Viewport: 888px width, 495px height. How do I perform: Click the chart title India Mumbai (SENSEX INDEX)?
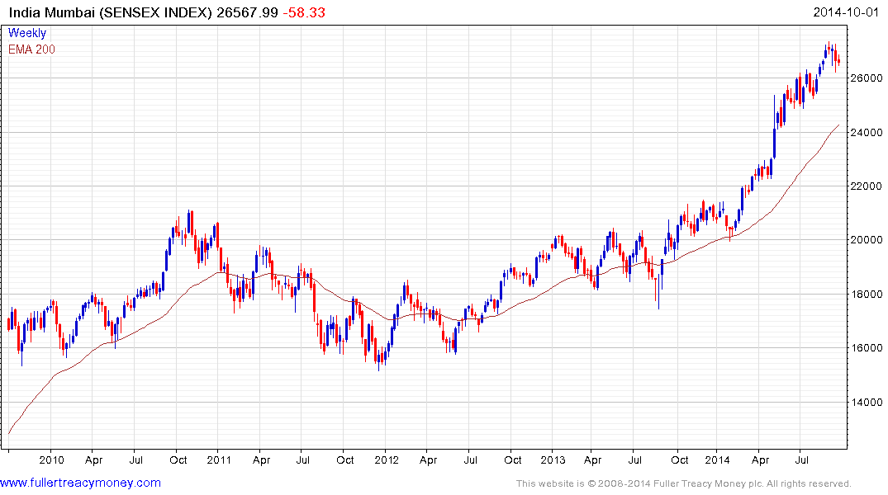110,12
